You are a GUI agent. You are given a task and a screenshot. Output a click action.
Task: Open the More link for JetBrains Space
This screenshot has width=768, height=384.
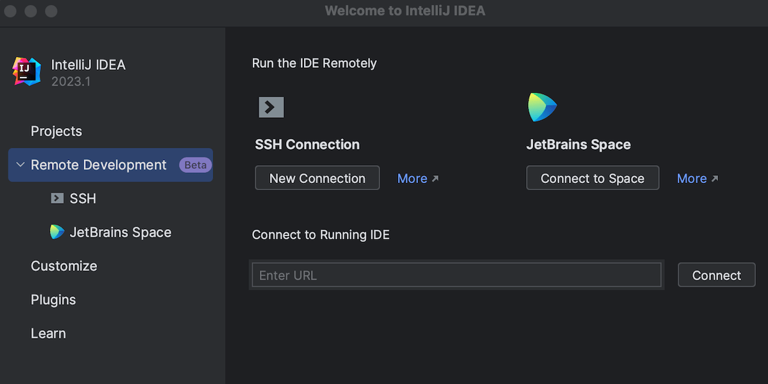click(698, 179)
